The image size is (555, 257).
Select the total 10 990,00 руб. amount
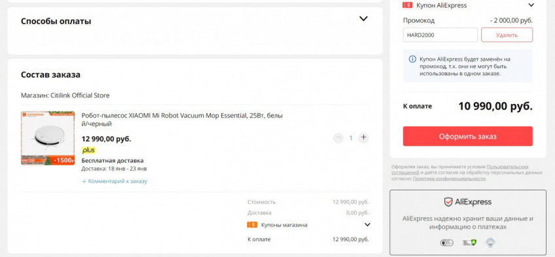[x=495, y=106]
